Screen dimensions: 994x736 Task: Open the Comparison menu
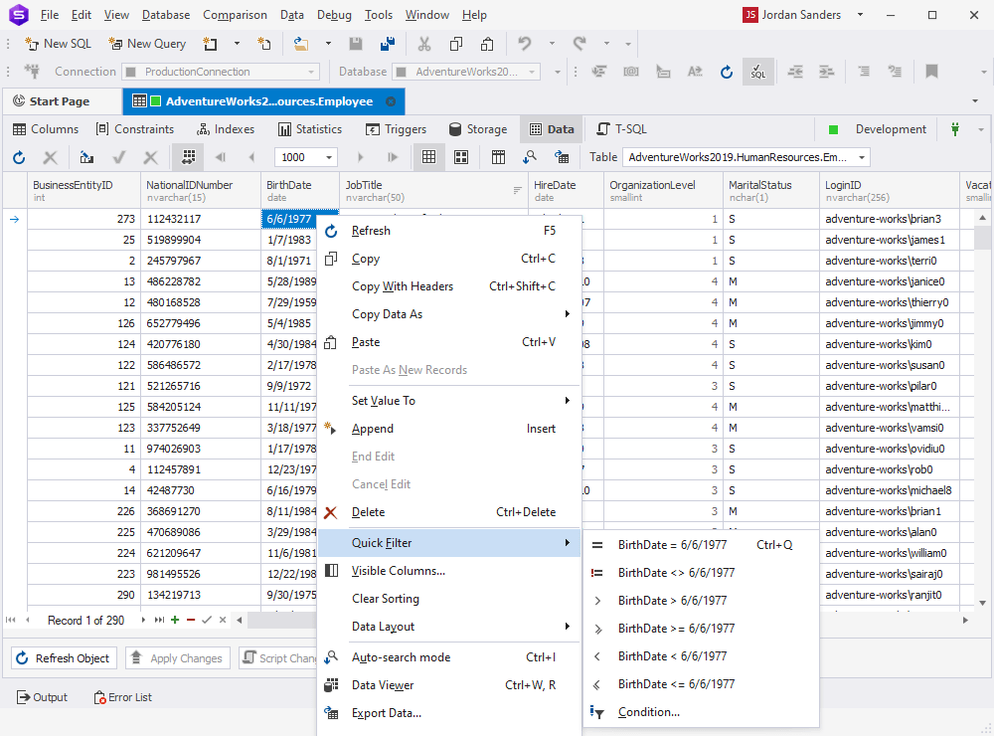point(235,14)
